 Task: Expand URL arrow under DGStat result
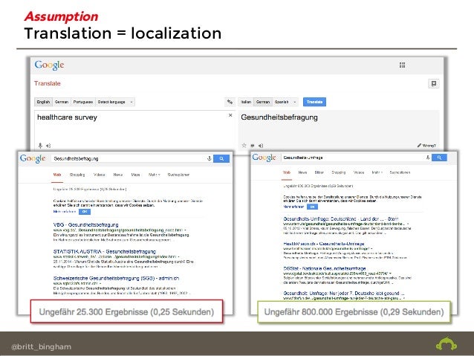(390, 274)
